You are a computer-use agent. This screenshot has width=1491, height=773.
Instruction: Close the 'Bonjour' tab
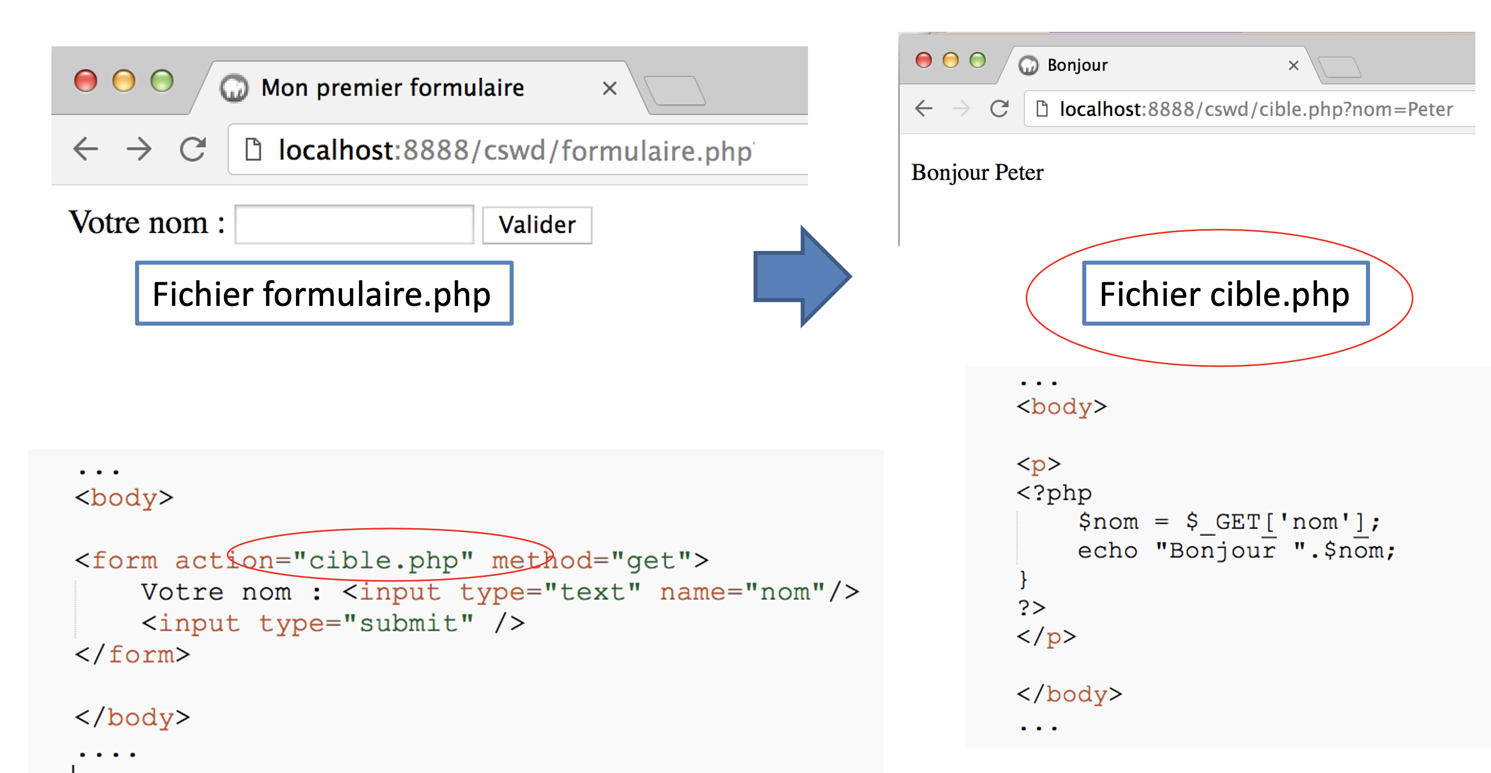pyautogui.click(x=1293, y=66)
